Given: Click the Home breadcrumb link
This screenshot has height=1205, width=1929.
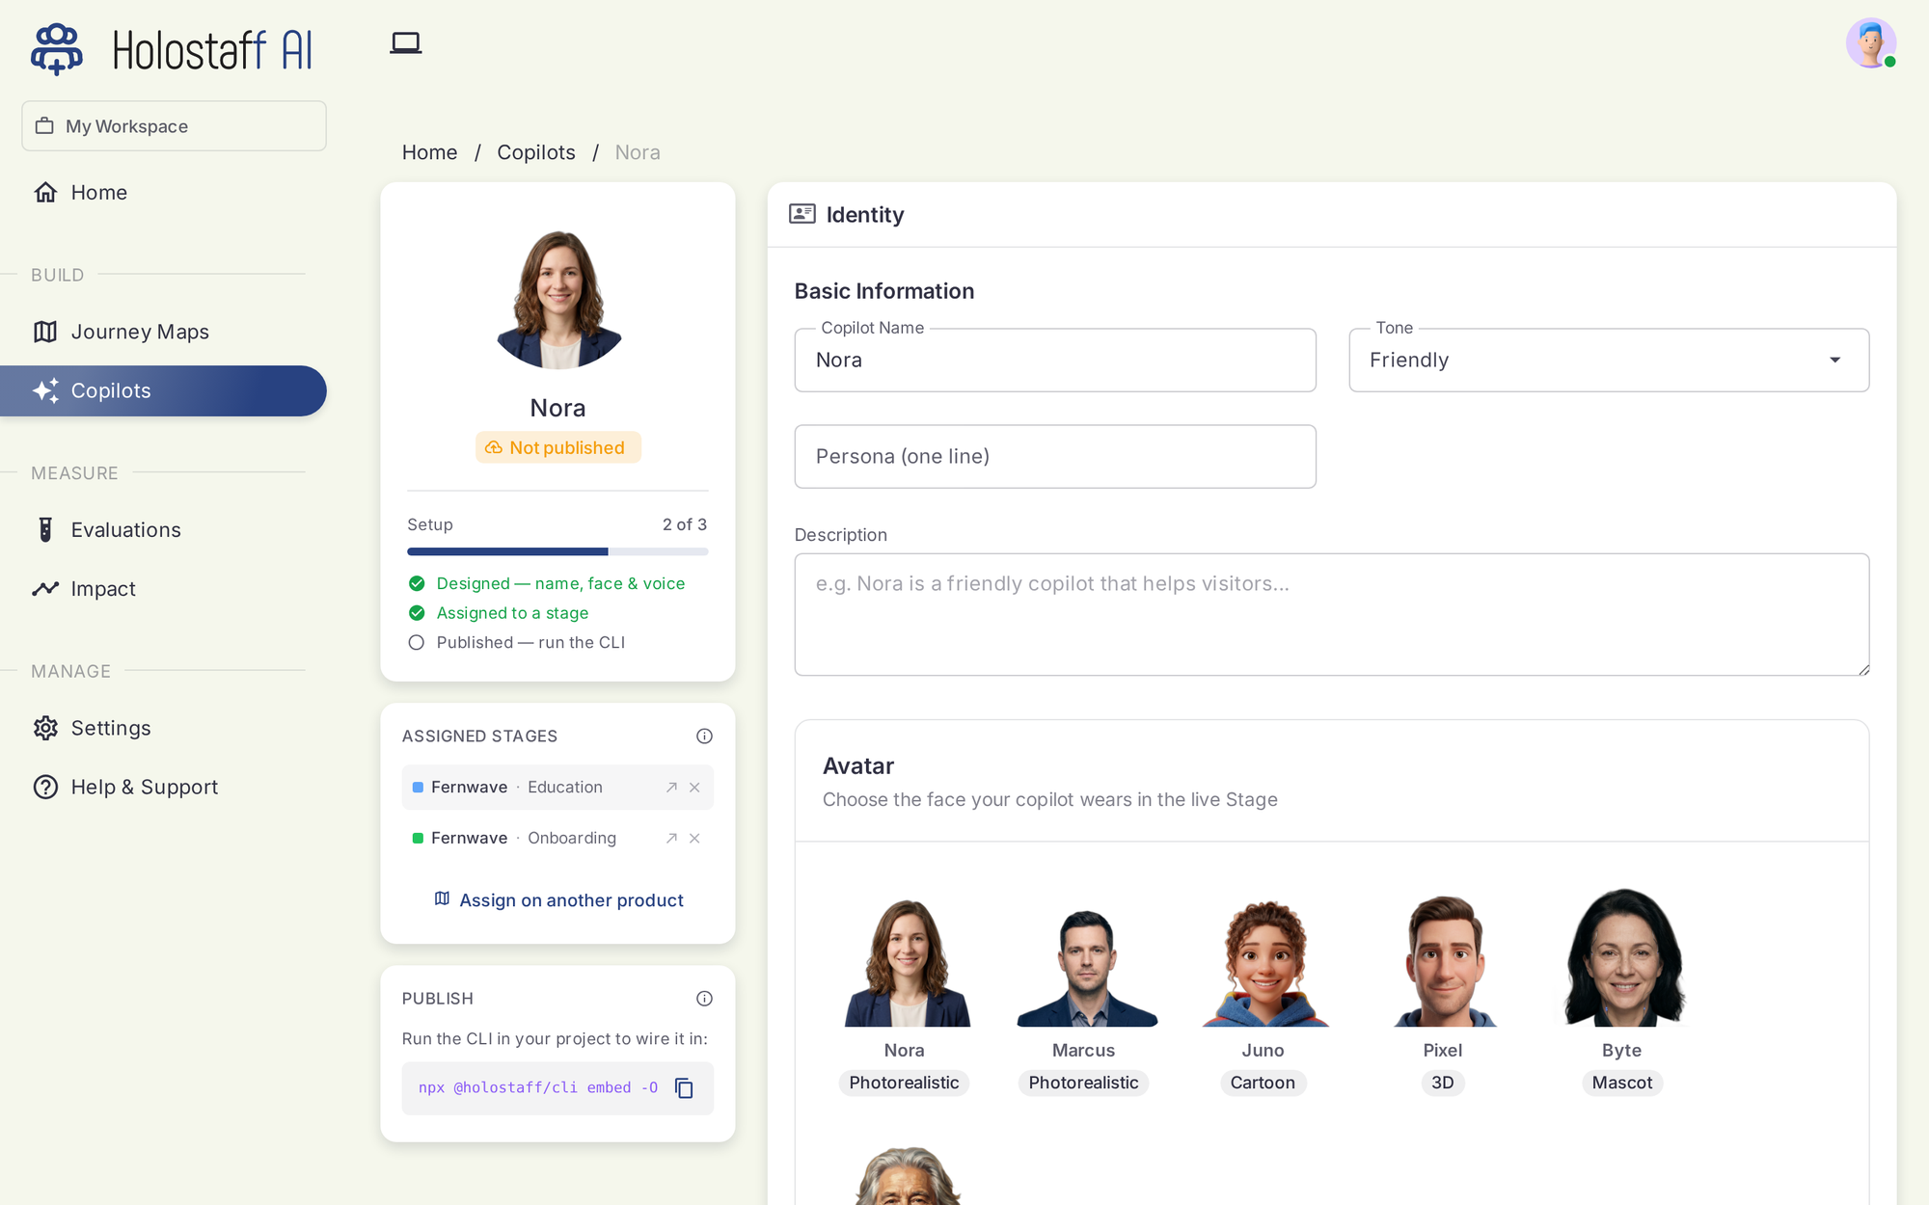Looking at the screenshot, I should (429, 152).
